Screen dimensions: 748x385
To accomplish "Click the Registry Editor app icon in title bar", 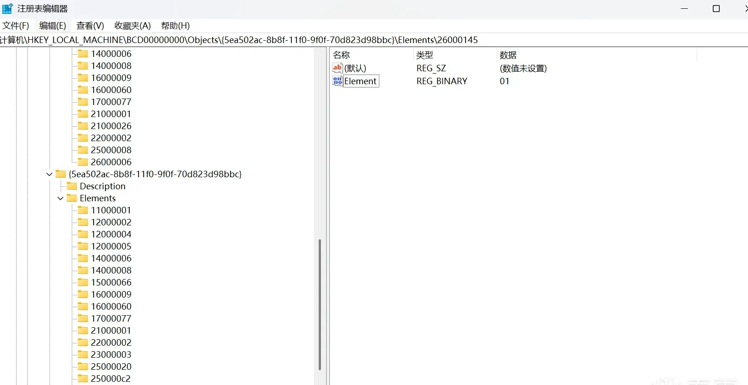I will click(x=7, y=8).
